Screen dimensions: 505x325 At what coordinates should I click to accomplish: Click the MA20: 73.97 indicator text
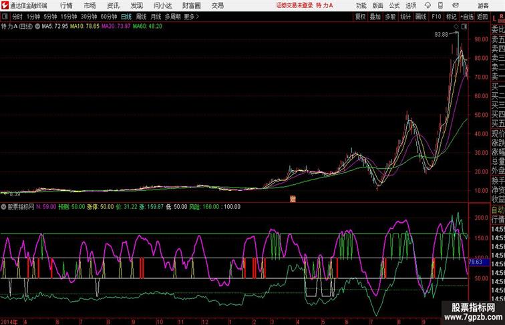(116, 27)
